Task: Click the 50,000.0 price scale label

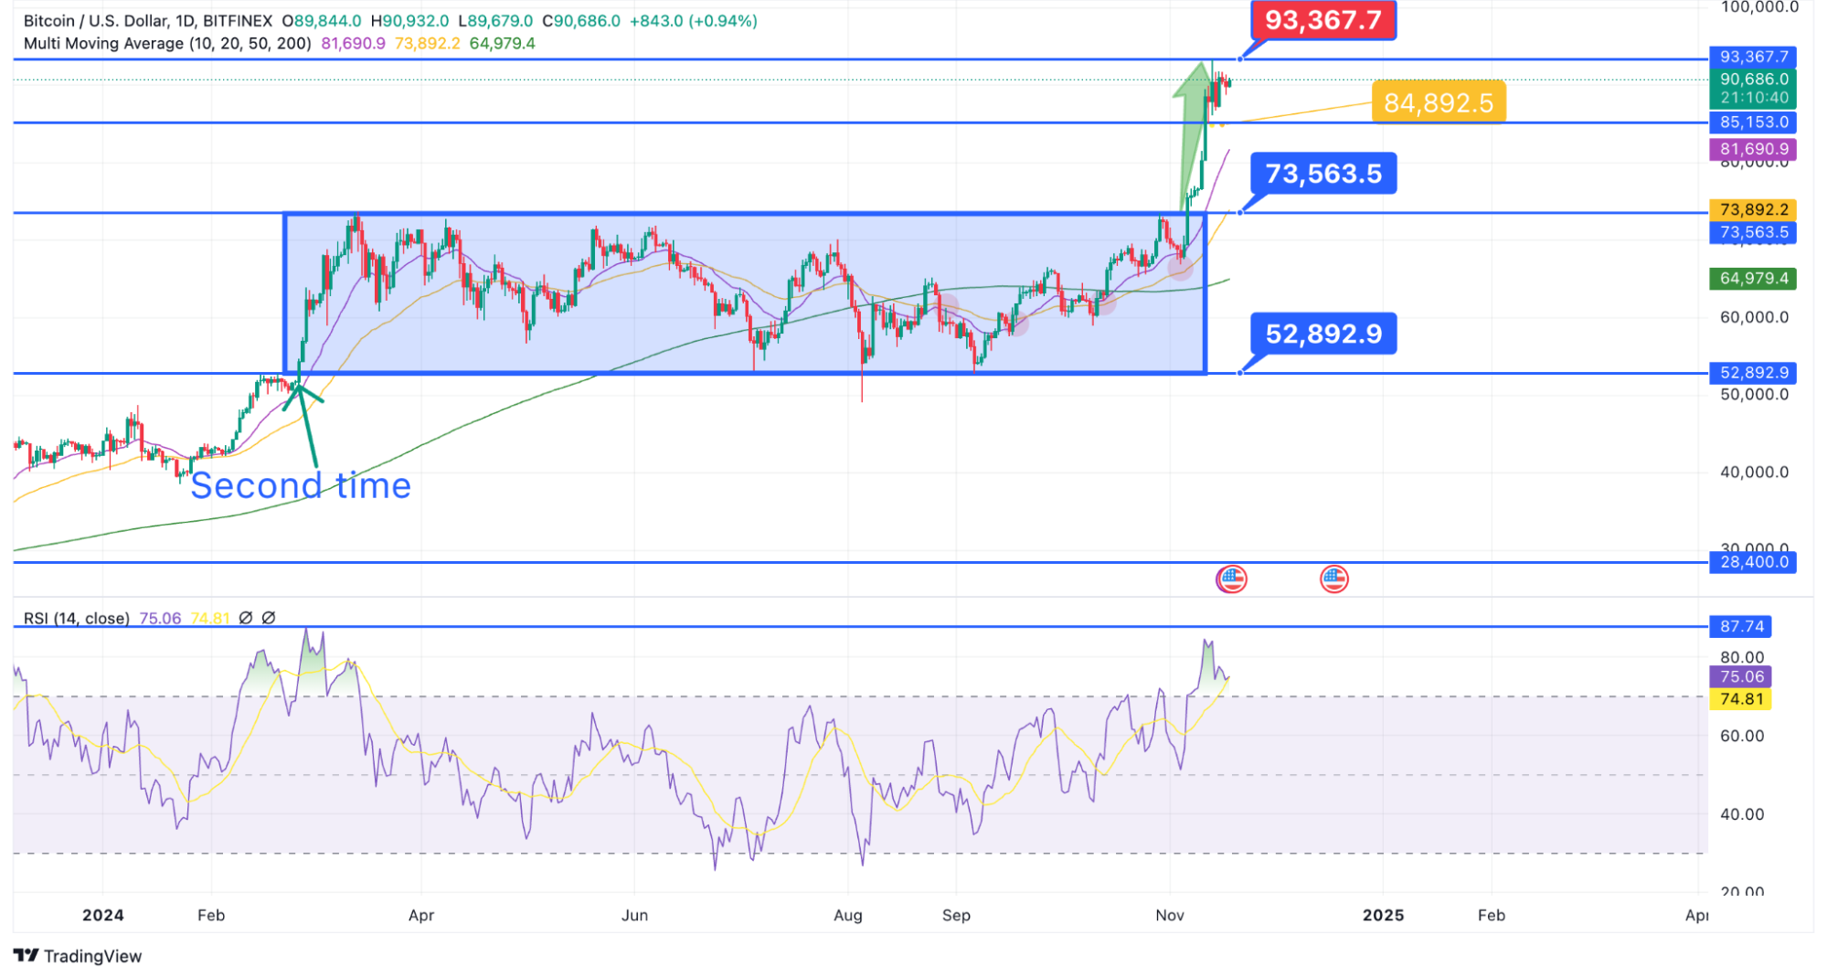Action: (1754, 395)
